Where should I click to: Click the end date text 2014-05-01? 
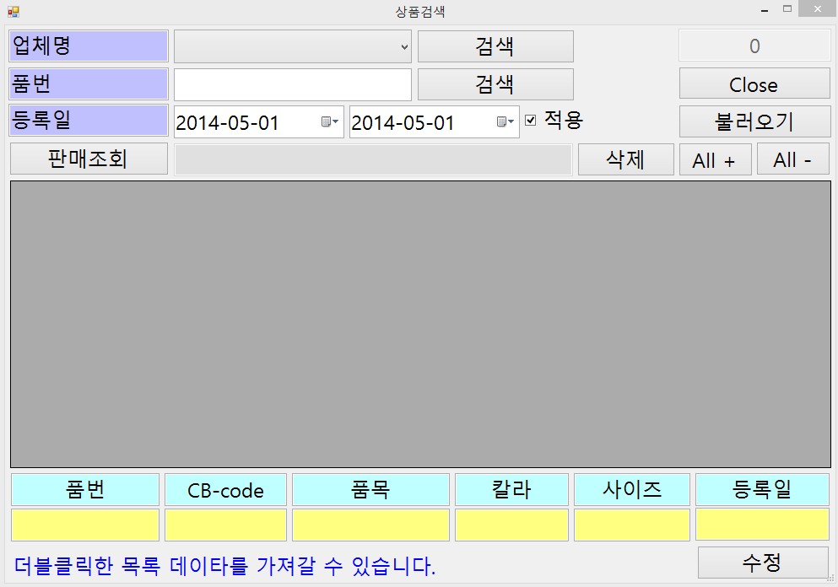coord(403,123)
